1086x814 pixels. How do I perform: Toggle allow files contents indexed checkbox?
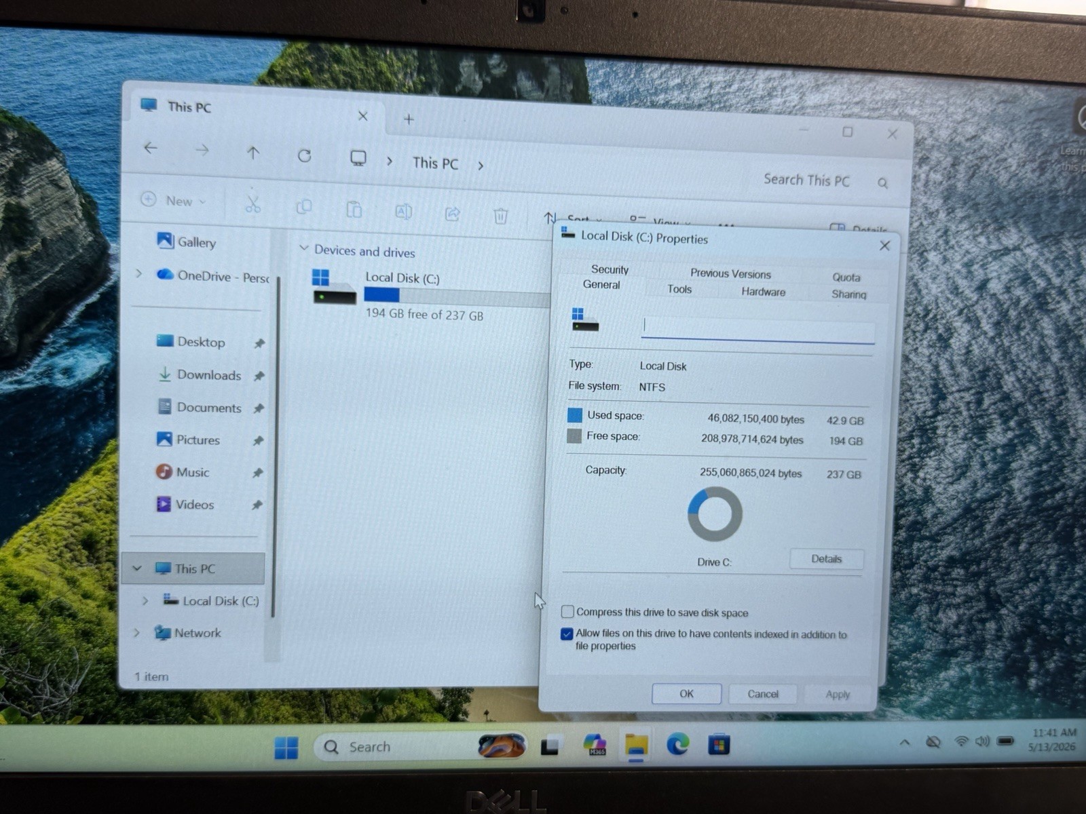tap(567, 634)
